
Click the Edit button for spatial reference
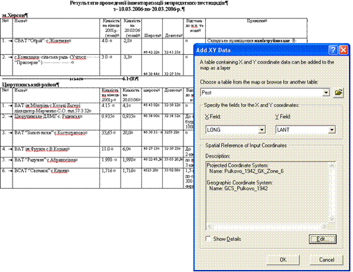tap(323, 239)
